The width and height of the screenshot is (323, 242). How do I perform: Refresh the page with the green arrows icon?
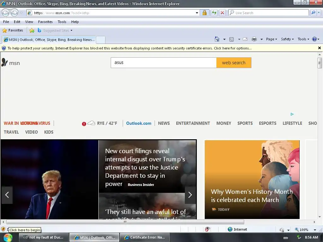[x=214, y=13]
